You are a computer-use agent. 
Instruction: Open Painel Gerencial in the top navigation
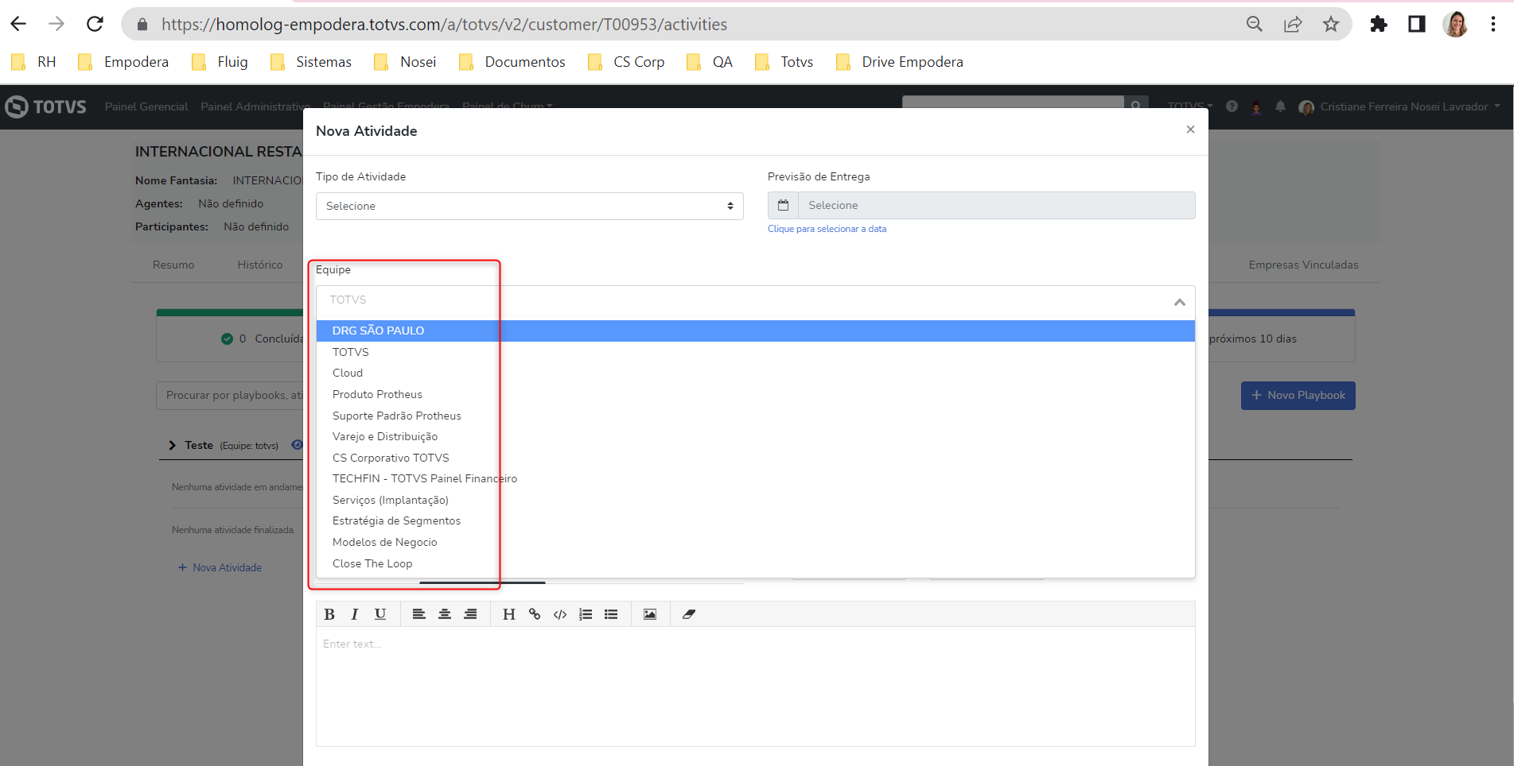(x=146, y=106)
